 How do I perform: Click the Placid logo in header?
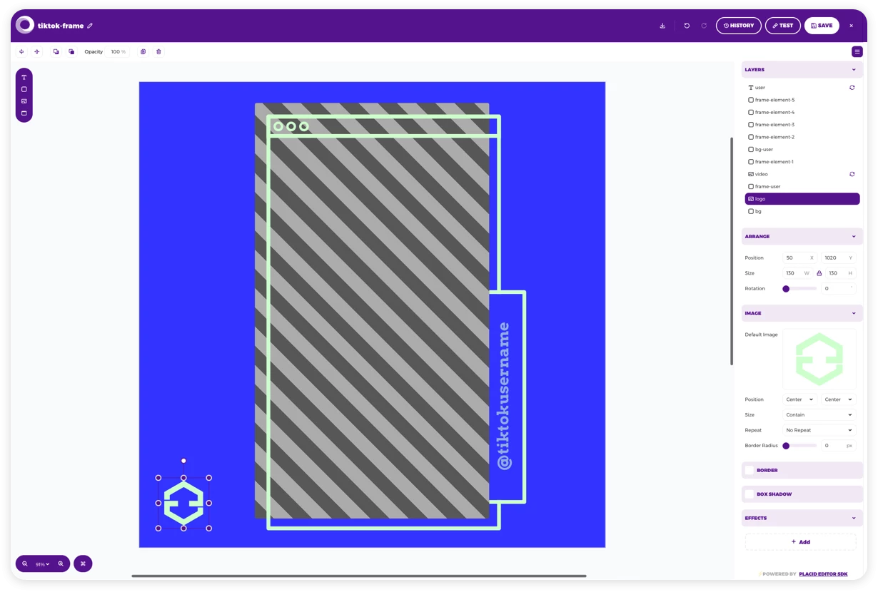tap(25, 25)
